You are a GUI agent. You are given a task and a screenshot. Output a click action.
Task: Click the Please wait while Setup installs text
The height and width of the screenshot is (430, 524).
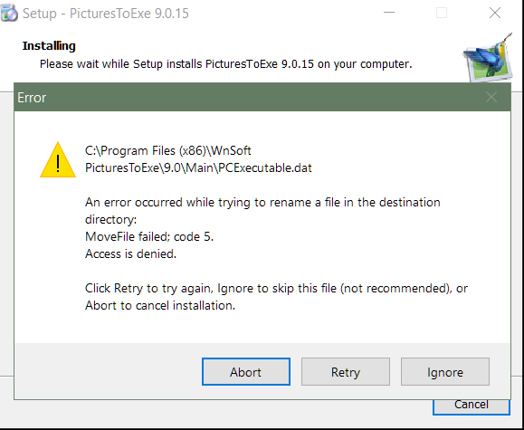(226, 64)
